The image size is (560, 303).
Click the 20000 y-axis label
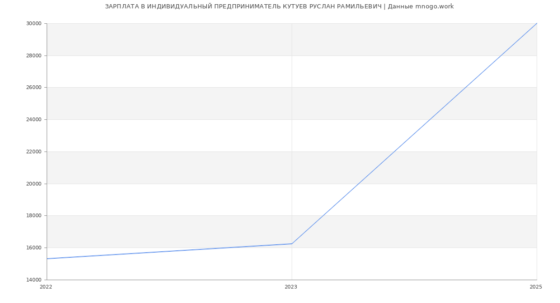coord(35,184)
